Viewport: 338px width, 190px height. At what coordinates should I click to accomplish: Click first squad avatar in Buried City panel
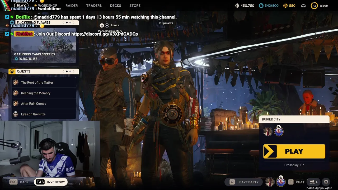267,131
